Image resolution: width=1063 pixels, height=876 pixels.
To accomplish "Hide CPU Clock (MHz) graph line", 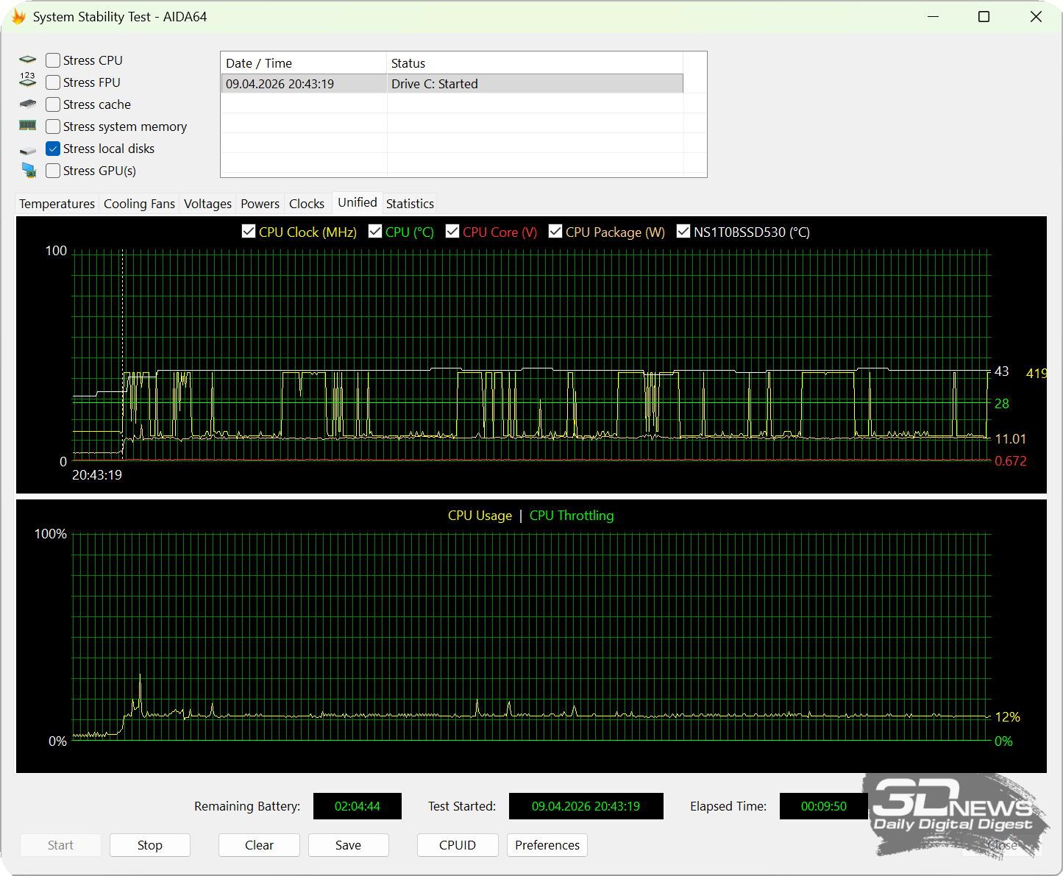I will point(249,232).
